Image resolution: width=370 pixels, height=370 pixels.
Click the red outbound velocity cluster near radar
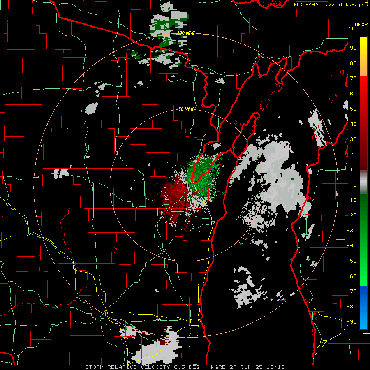[x=176, y=198]
